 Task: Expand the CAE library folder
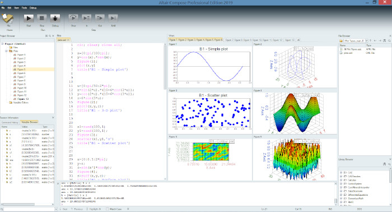pyautogui.click(x=341, y=172)
